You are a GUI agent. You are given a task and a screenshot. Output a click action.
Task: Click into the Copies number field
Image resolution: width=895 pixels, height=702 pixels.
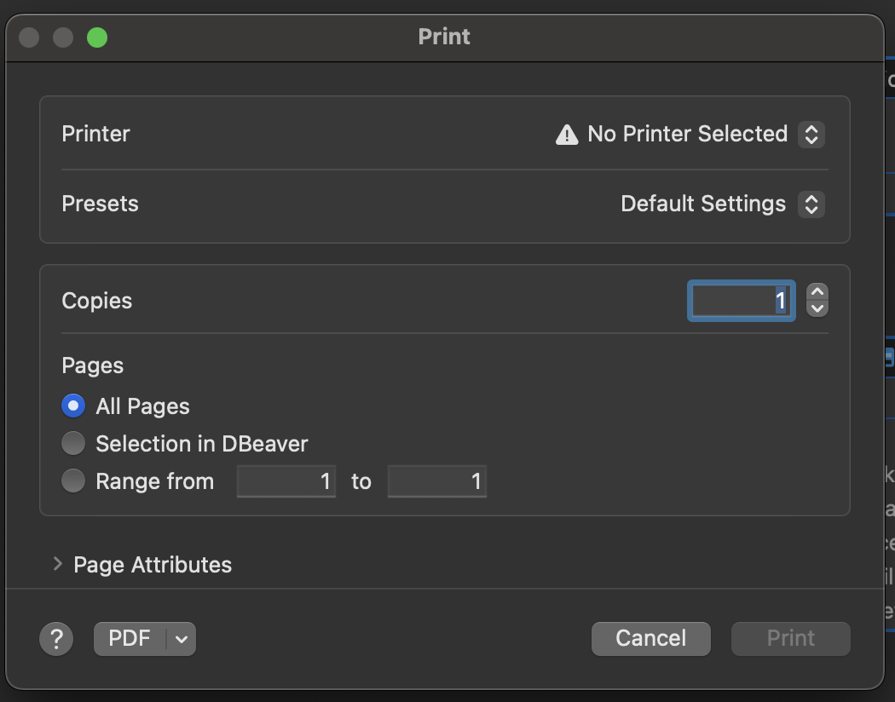click(x=741, y=301)
